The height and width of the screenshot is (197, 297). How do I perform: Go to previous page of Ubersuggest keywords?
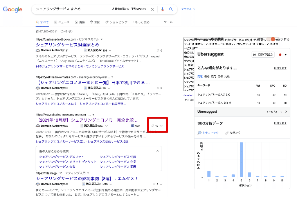[x=281, y=112]
